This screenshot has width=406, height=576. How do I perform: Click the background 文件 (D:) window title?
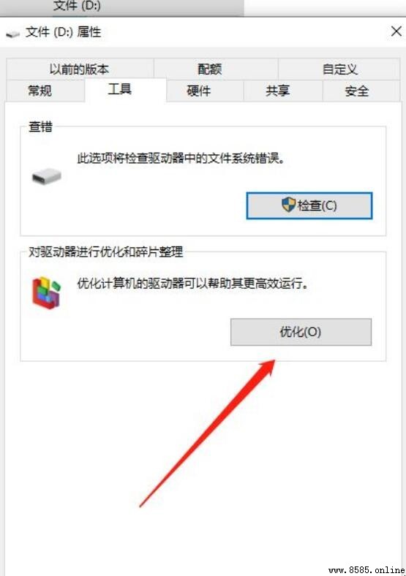click(x=77, y=6)
